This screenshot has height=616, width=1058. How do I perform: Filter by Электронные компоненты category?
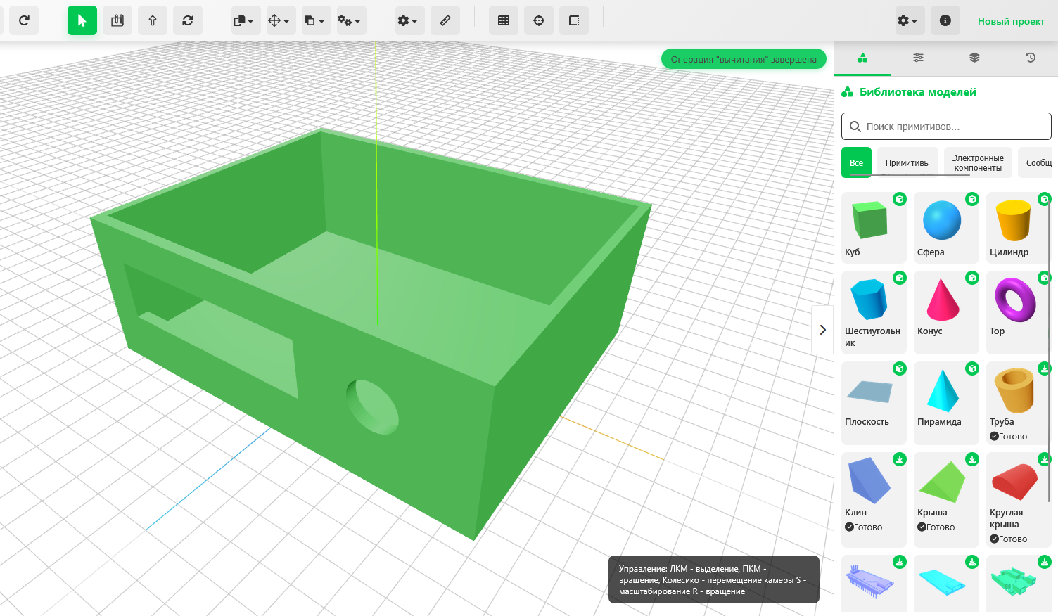[977, 162]
